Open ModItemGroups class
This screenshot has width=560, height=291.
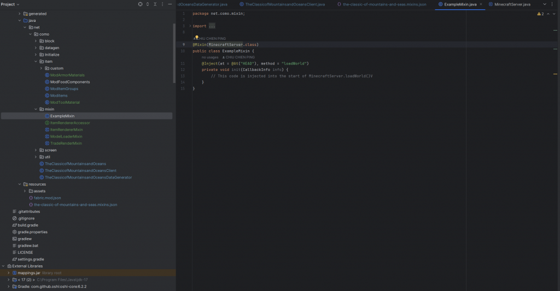click(64, 89)
